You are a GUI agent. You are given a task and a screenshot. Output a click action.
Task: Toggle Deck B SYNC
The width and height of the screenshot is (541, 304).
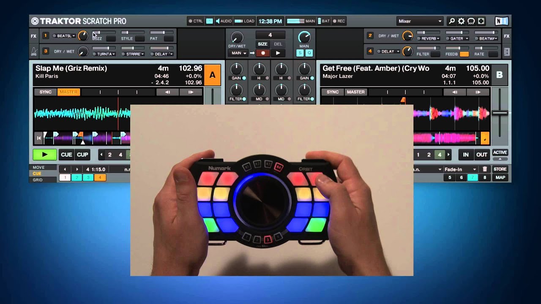tap(333, 92)
